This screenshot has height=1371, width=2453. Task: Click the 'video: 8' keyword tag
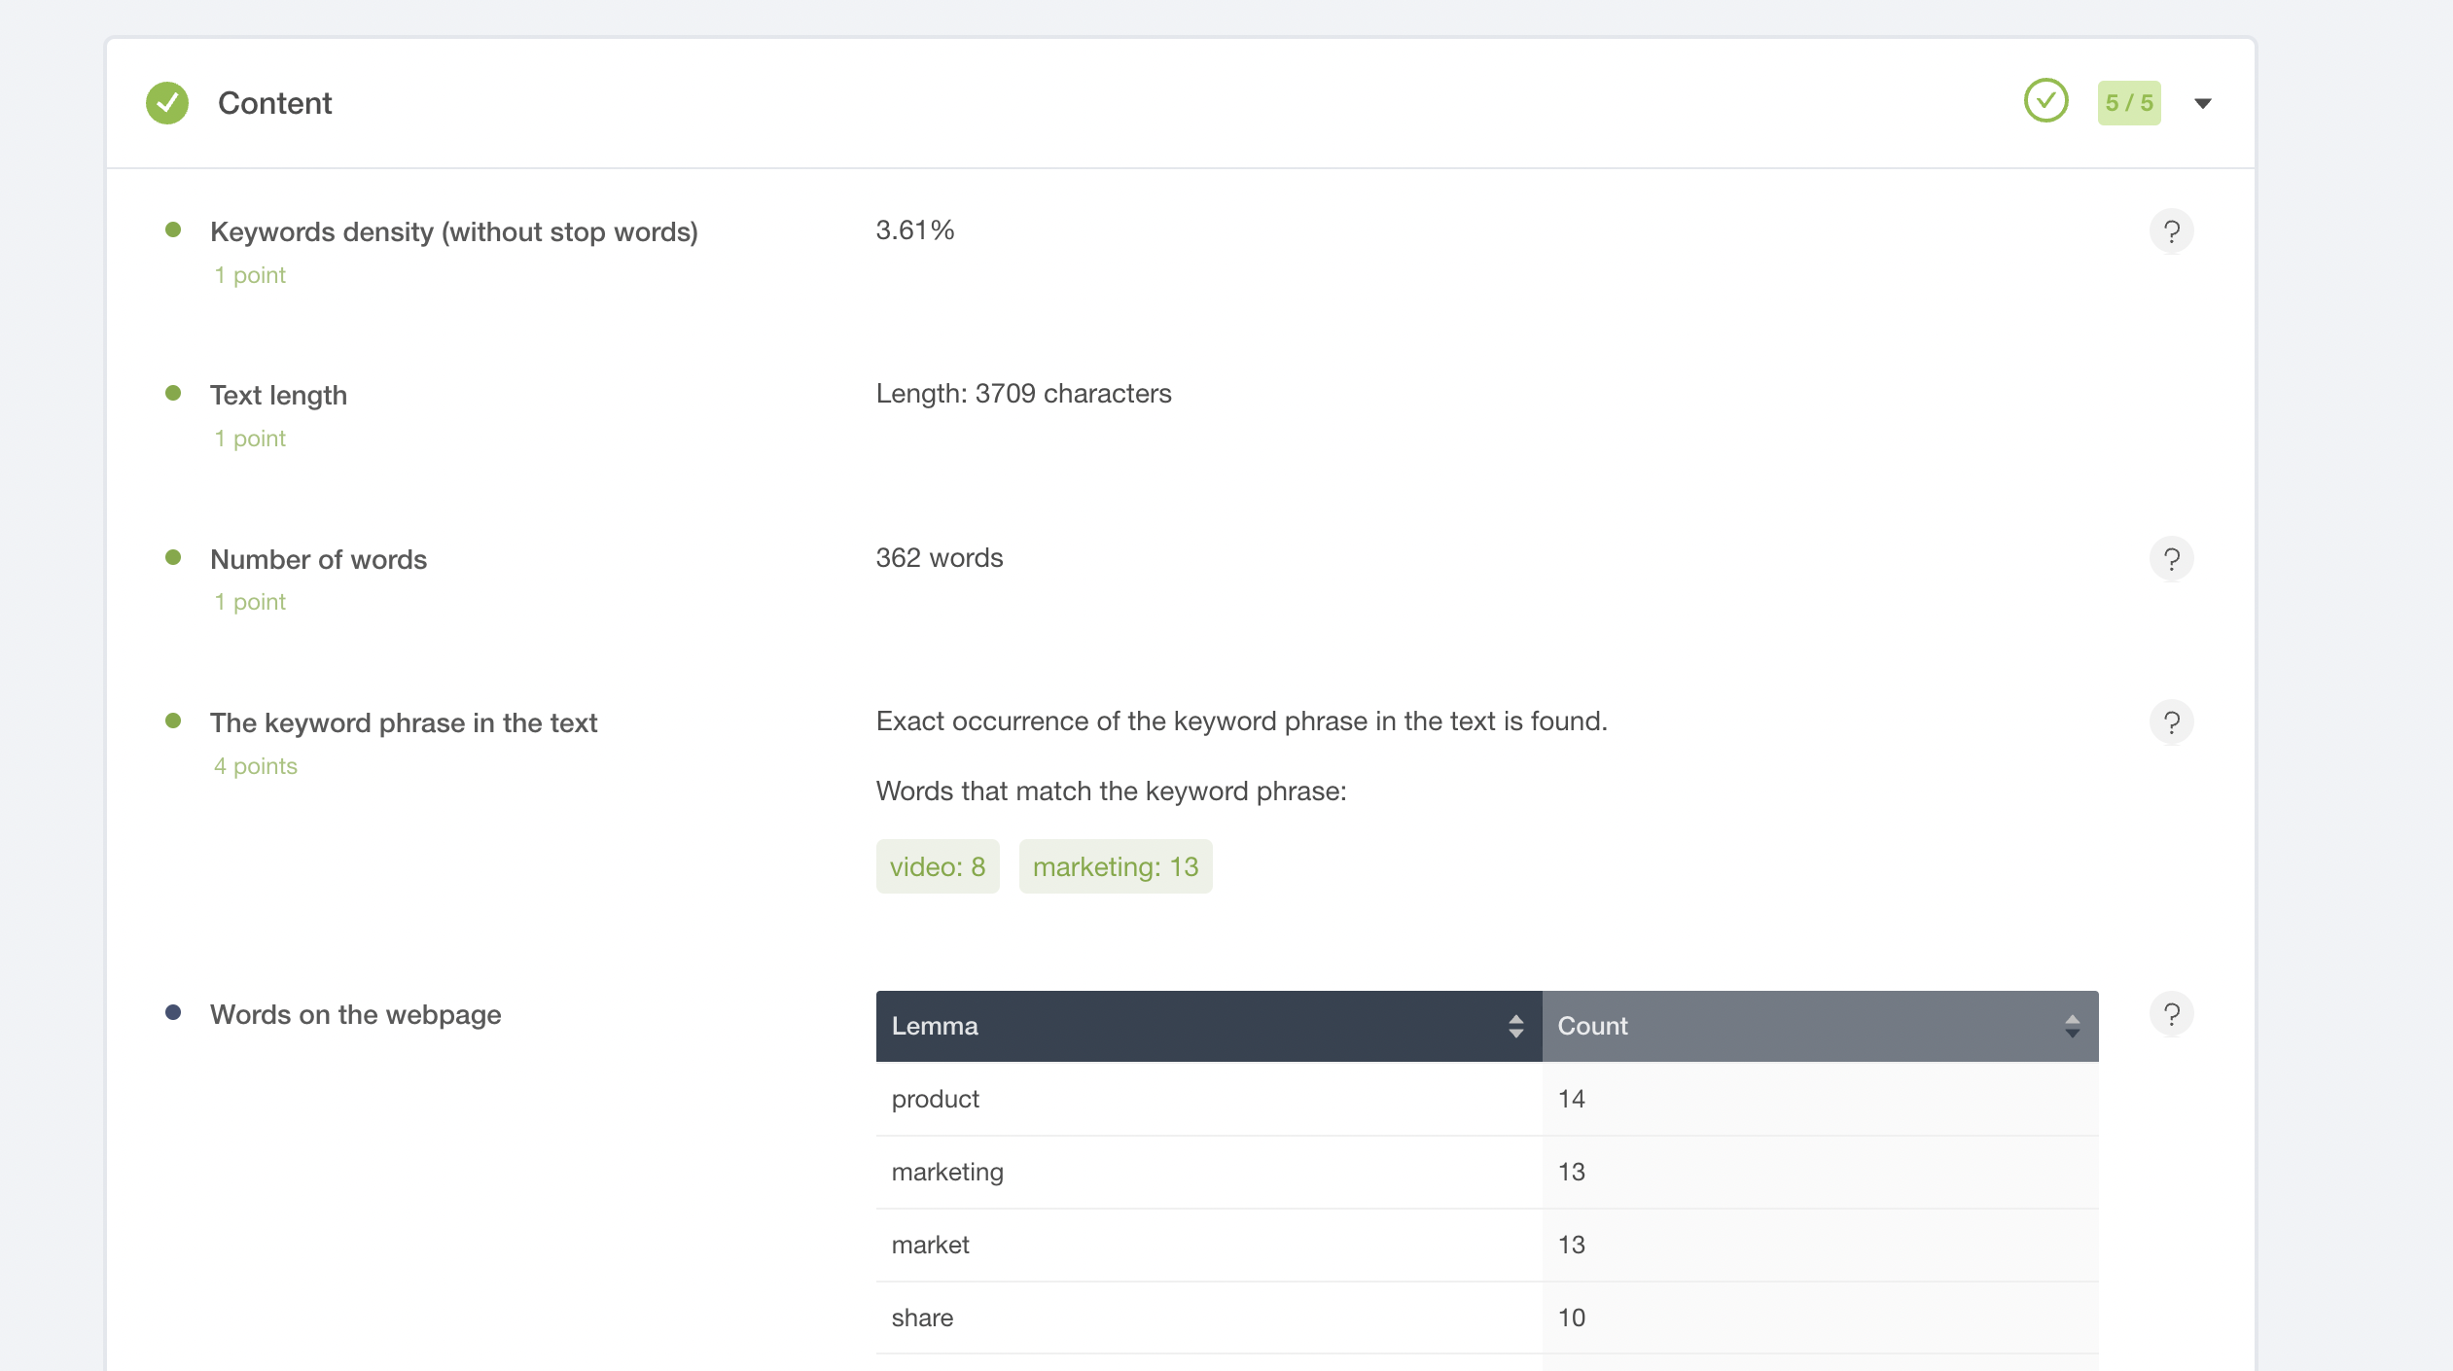[x=938, y=866]
